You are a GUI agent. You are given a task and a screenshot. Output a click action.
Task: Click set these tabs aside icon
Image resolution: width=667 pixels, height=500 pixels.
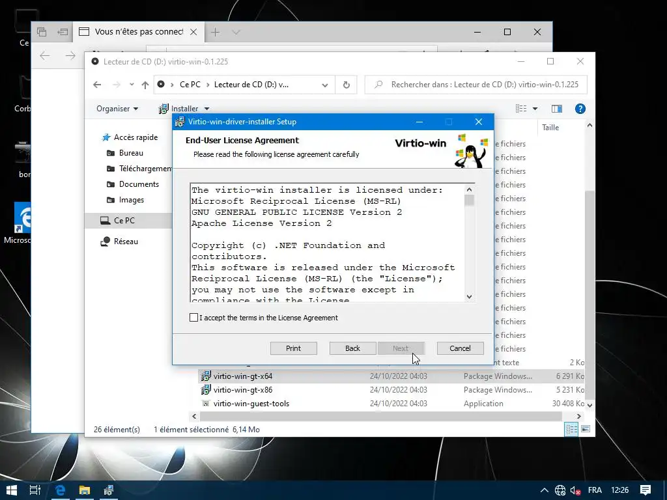tap(63, 32)
